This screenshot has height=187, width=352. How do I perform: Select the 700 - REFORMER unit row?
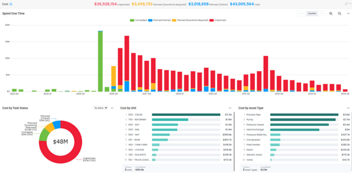pos(178,120)
